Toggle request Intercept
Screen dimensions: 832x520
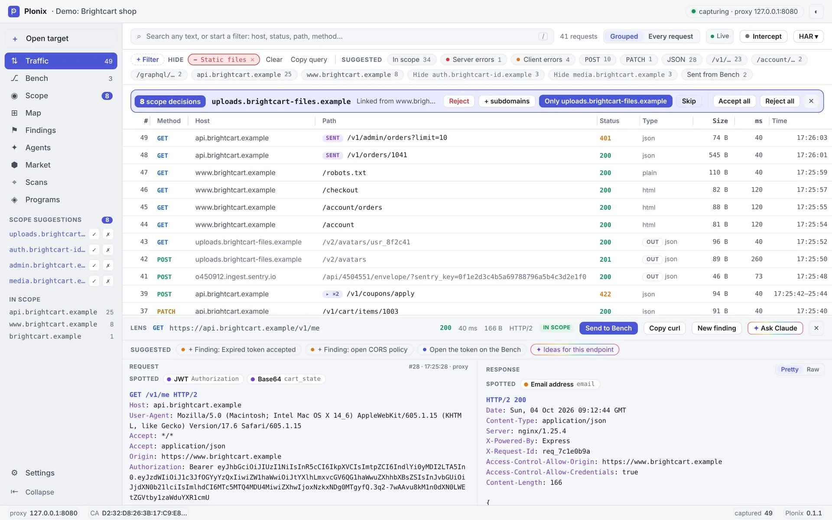click(x=763, y=36)
